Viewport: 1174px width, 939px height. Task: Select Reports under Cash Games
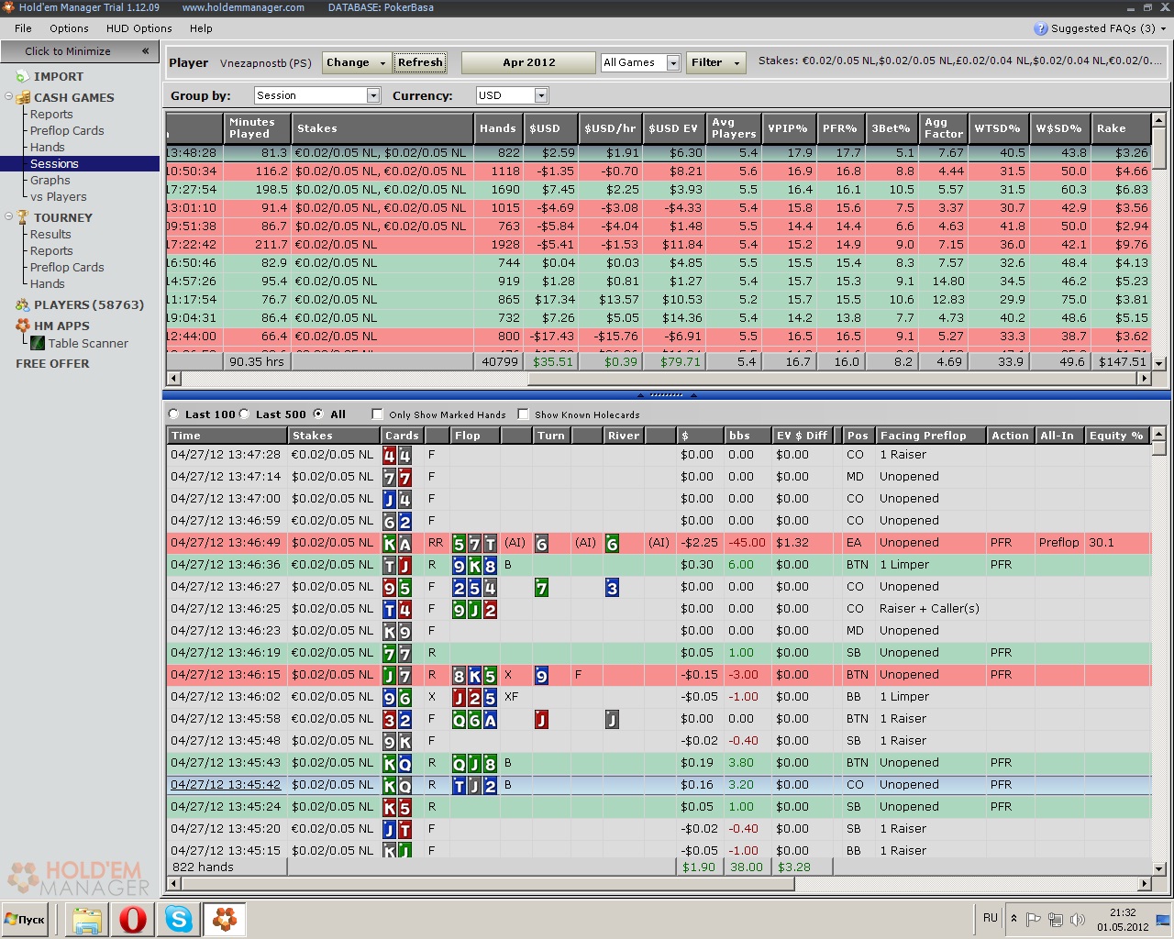[x=51, y=115]
